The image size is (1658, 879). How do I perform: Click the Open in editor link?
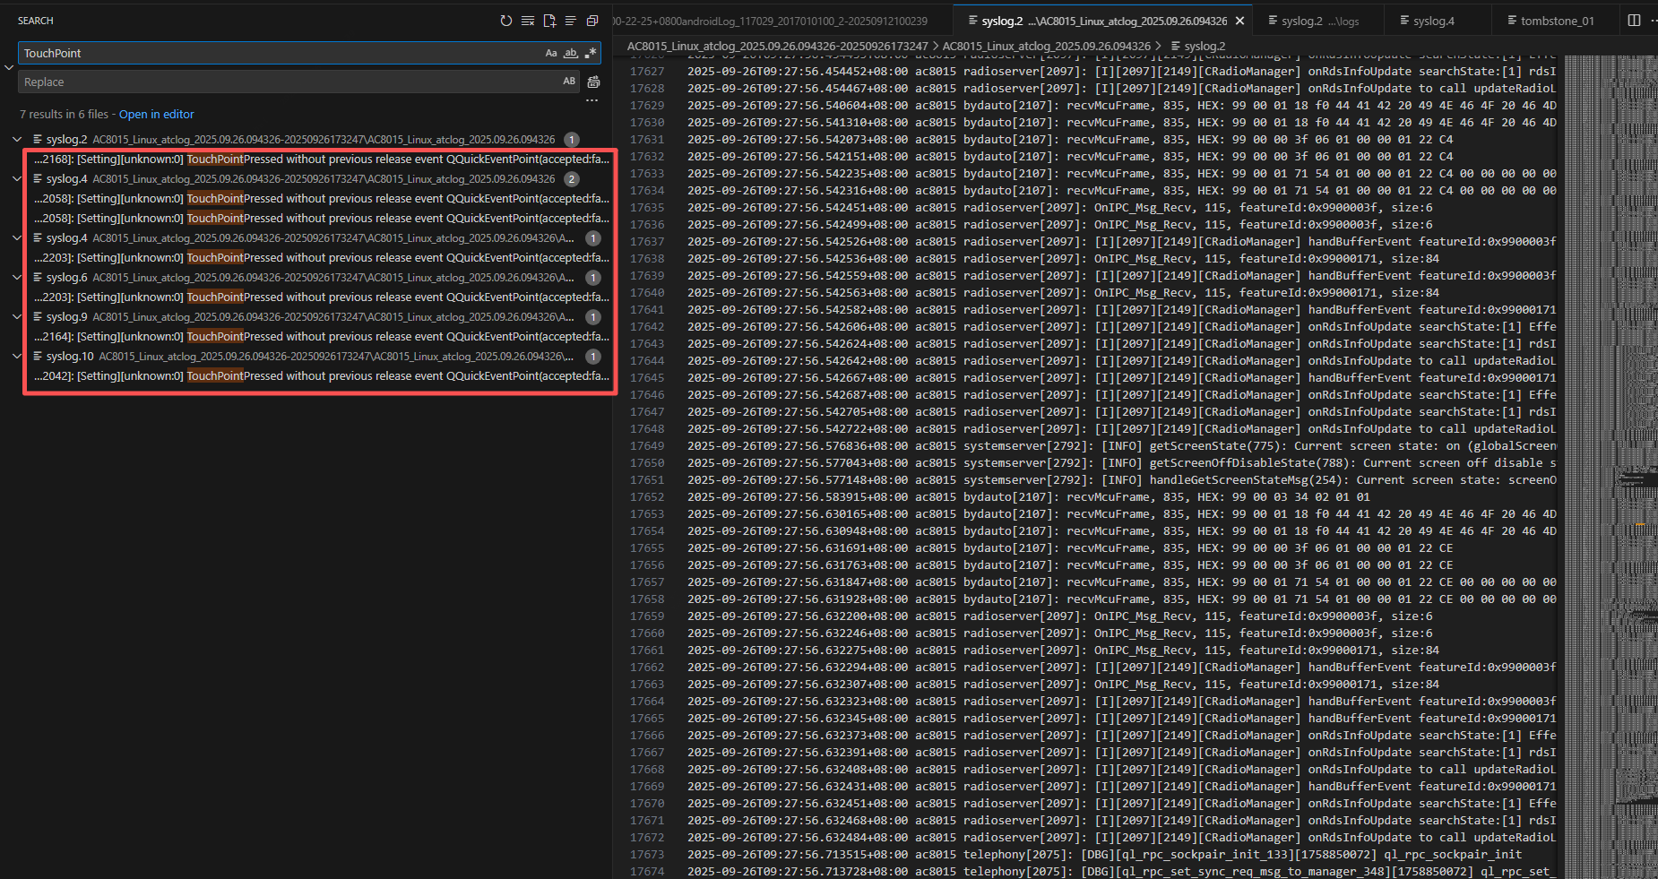157,115
